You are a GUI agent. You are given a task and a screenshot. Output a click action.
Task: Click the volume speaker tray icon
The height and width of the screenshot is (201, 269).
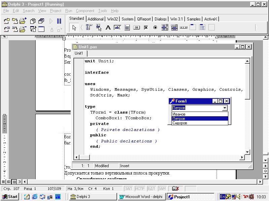pyautogui.click(x=239, y=197)
